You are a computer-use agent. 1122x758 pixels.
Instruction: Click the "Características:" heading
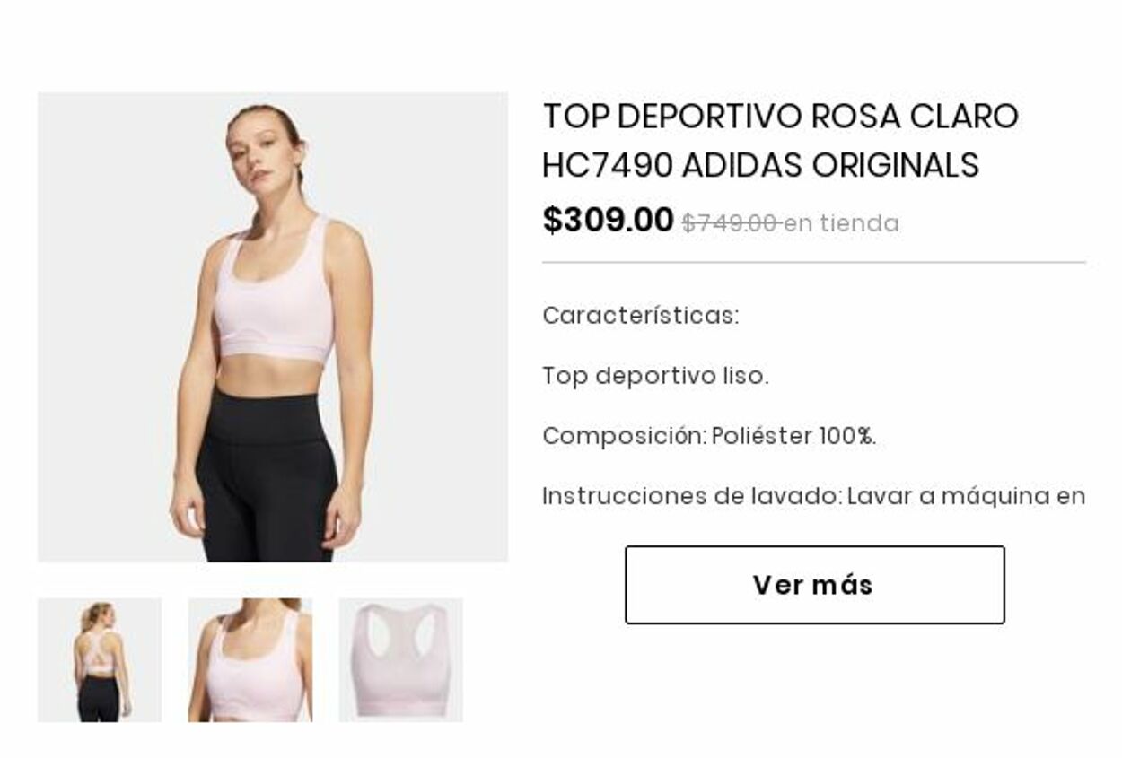(x=641, y=316)
